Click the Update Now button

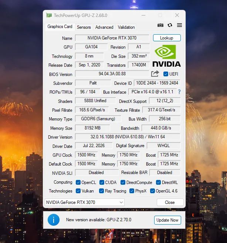(x=167, y=220)
